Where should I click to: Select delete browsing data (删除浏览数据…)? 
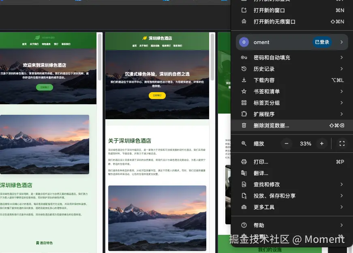(x=292, y=125)
